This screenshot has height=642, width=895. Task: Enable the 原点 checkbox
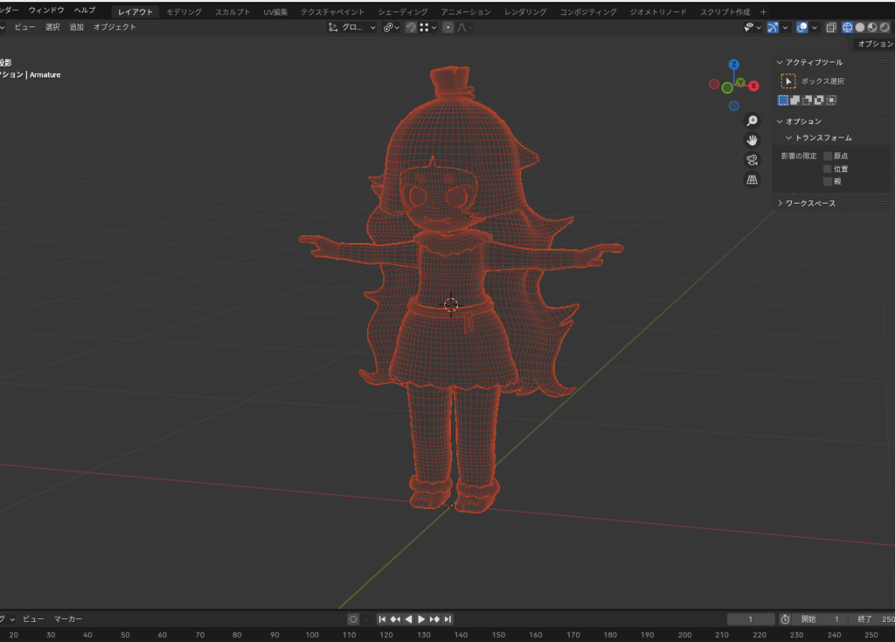click(828, 156)
